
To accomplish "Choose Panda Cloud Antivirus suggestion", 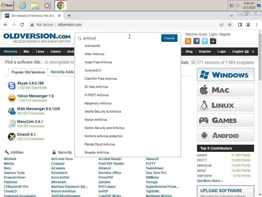I will point(128,144).
